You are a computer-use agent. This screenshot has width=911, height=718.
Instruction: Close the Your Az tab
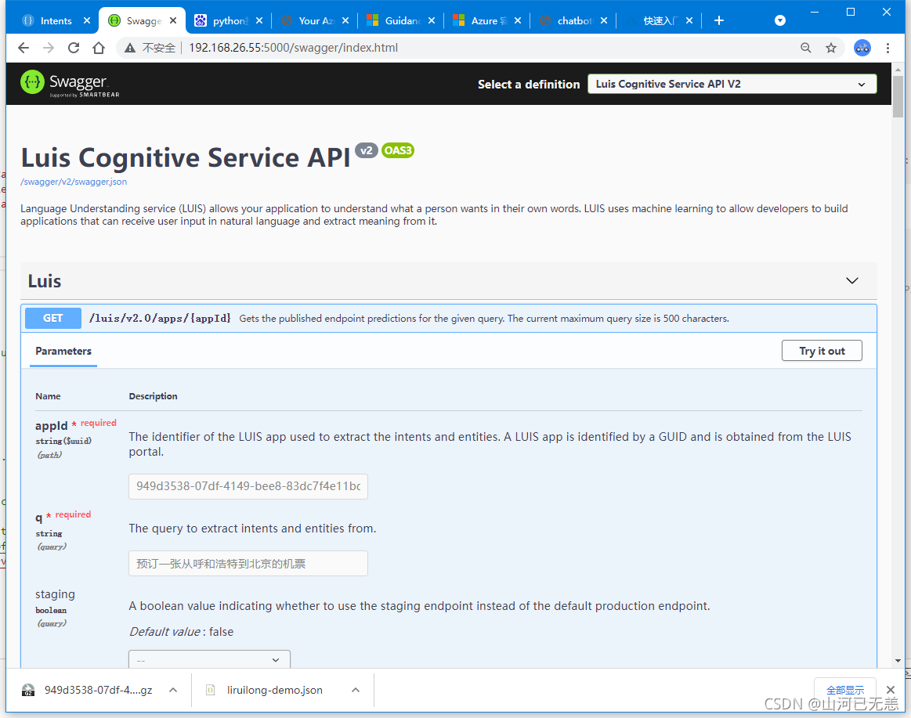click(345, 20)
